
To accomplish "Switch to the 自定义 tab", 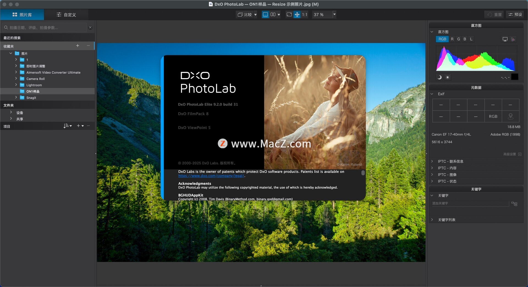I will 66,15.
